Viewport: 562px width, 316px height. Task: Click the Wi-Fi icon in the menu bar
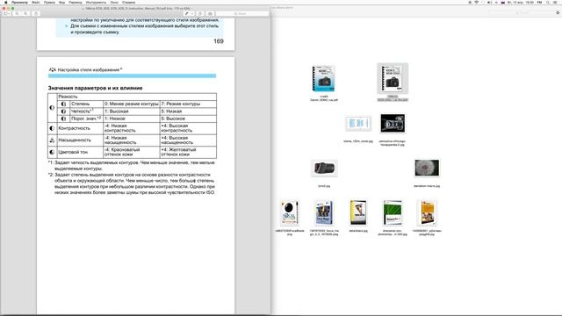coord(476,2)
